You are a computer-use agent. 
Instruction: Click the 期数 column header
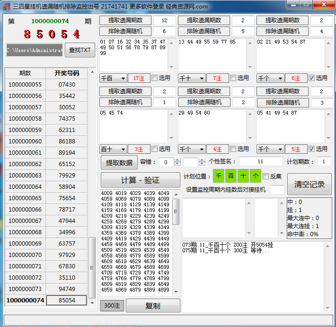coord(25,73)
